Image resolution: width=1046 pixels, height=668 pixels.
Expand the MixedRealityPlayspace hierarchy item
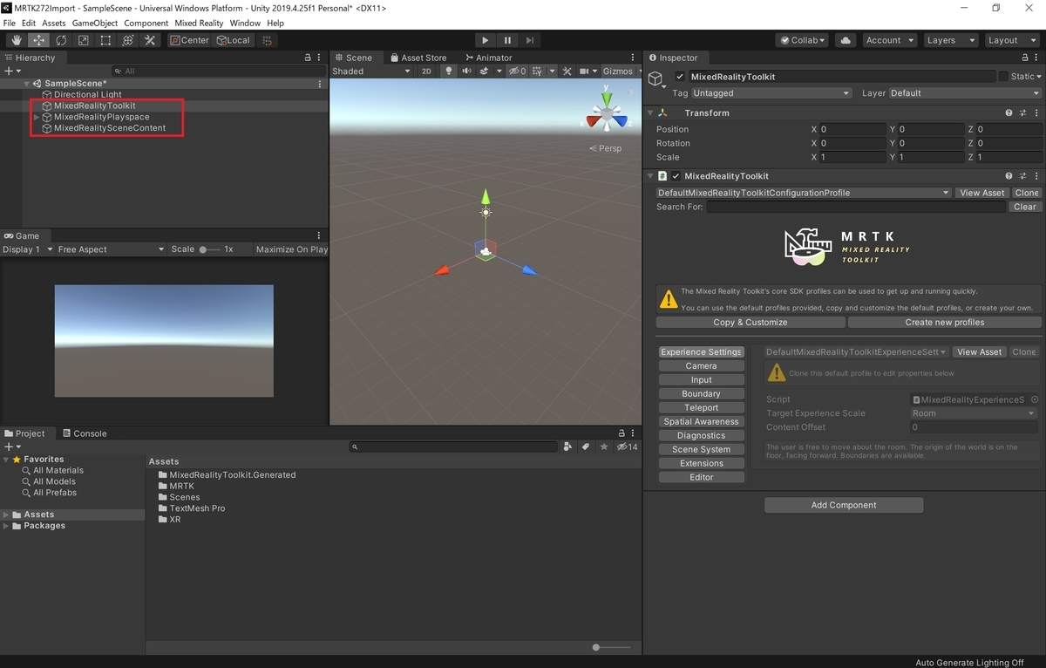tap(36, 117)
